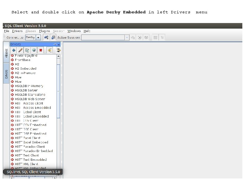The image size is (247, 185).
Task: Click the drivers list scrollbar up arrow
Action: pyautogui.click(x=58, y=56)
